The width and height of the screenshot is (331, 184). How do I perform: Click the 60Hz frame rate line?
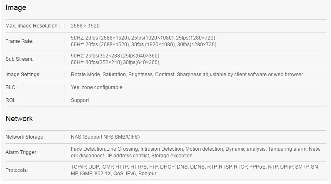tap(143, 45)
